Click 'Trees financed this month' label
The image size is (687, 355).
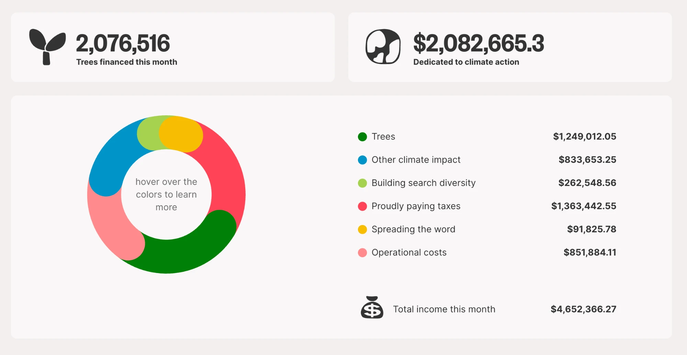(127, 62)
